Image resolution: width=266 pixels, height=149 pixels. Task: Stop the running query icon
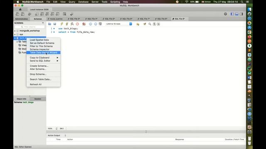(77, 24)
